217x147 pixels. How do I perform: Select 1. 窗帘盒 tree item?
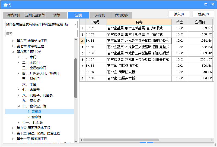pos(39,111)
